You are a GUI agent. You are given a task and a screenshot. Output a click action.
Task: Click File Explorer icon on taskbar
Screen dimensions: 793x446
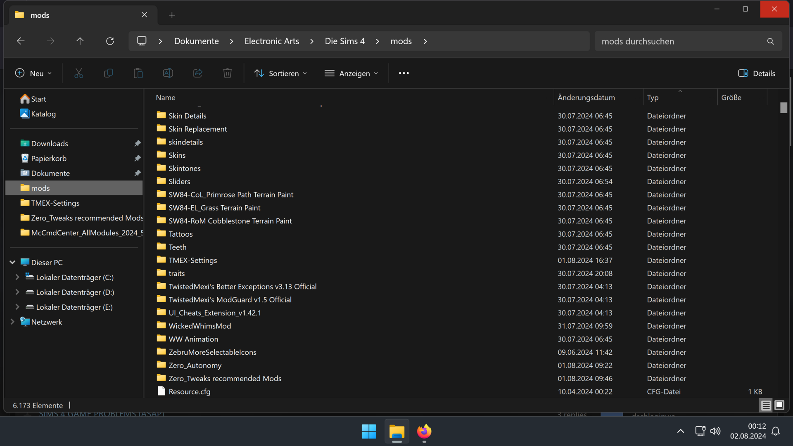click(397, 431)
